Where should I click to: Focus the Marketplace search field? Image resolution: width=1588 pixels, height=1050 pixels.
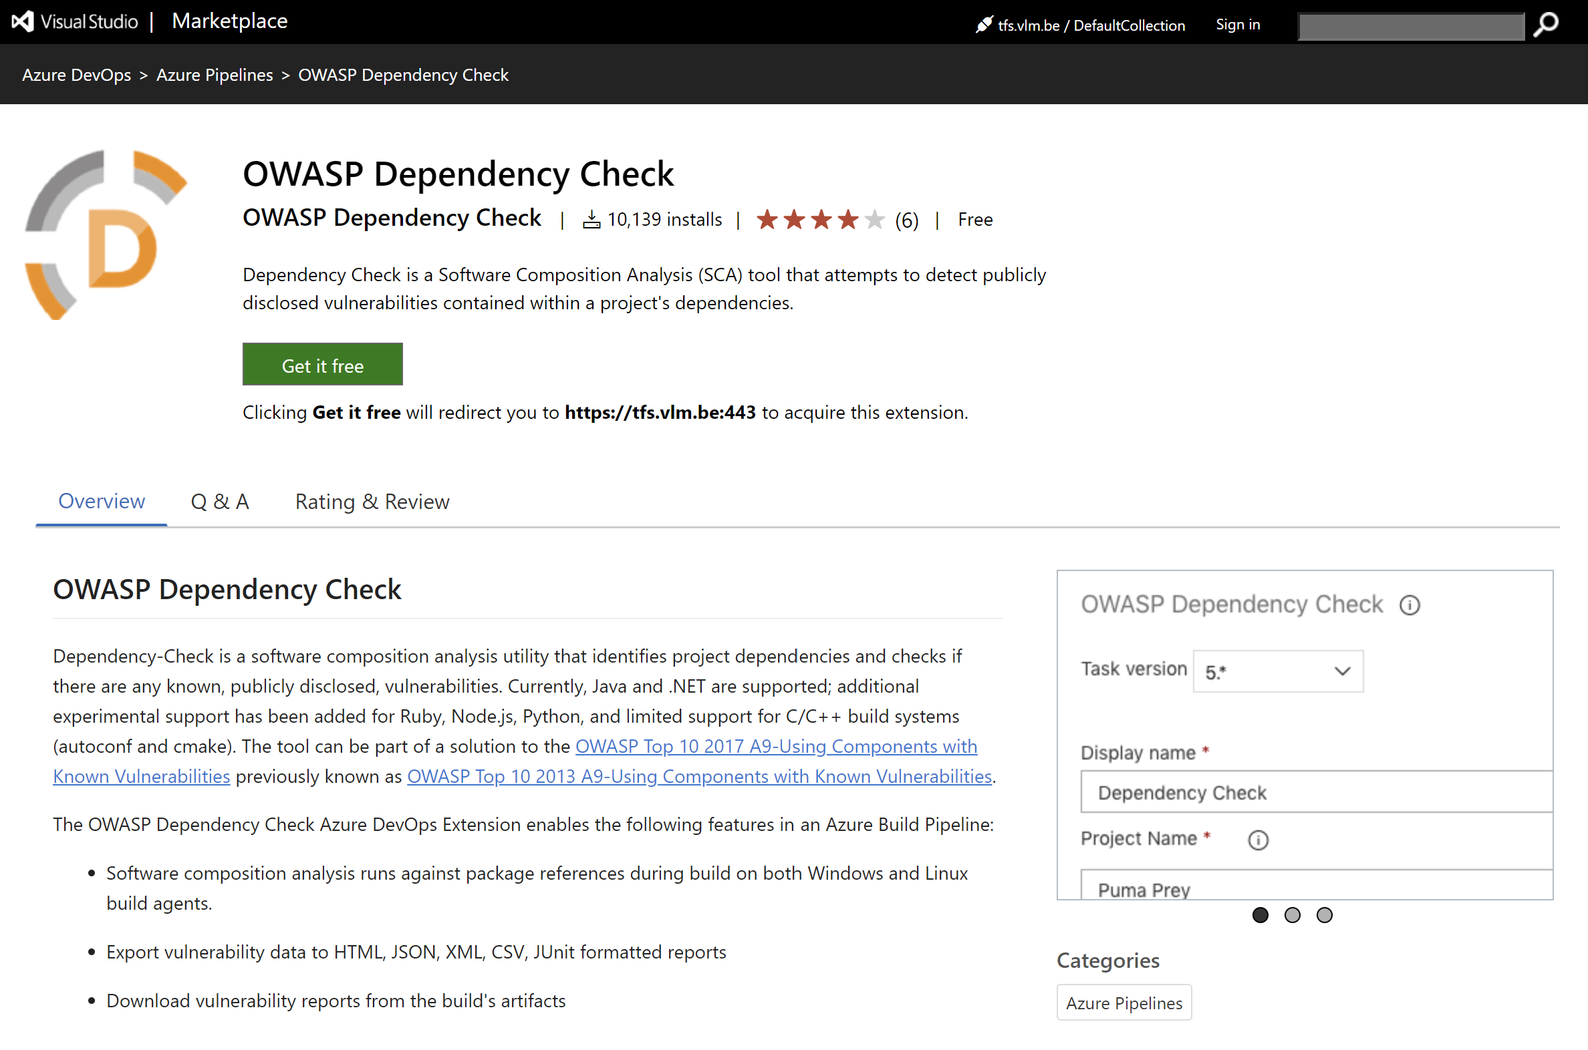point(1410,26)
